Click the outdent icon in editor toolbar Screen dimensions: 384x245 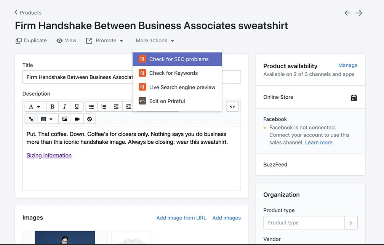coord(116,107)
